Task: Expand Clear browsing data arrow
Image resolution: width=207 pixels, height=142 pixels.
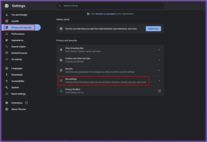Action: coord(159,50)
